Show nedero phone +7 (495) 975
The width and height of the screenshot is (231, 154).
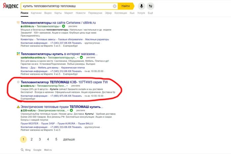click(x=66, y=96)
